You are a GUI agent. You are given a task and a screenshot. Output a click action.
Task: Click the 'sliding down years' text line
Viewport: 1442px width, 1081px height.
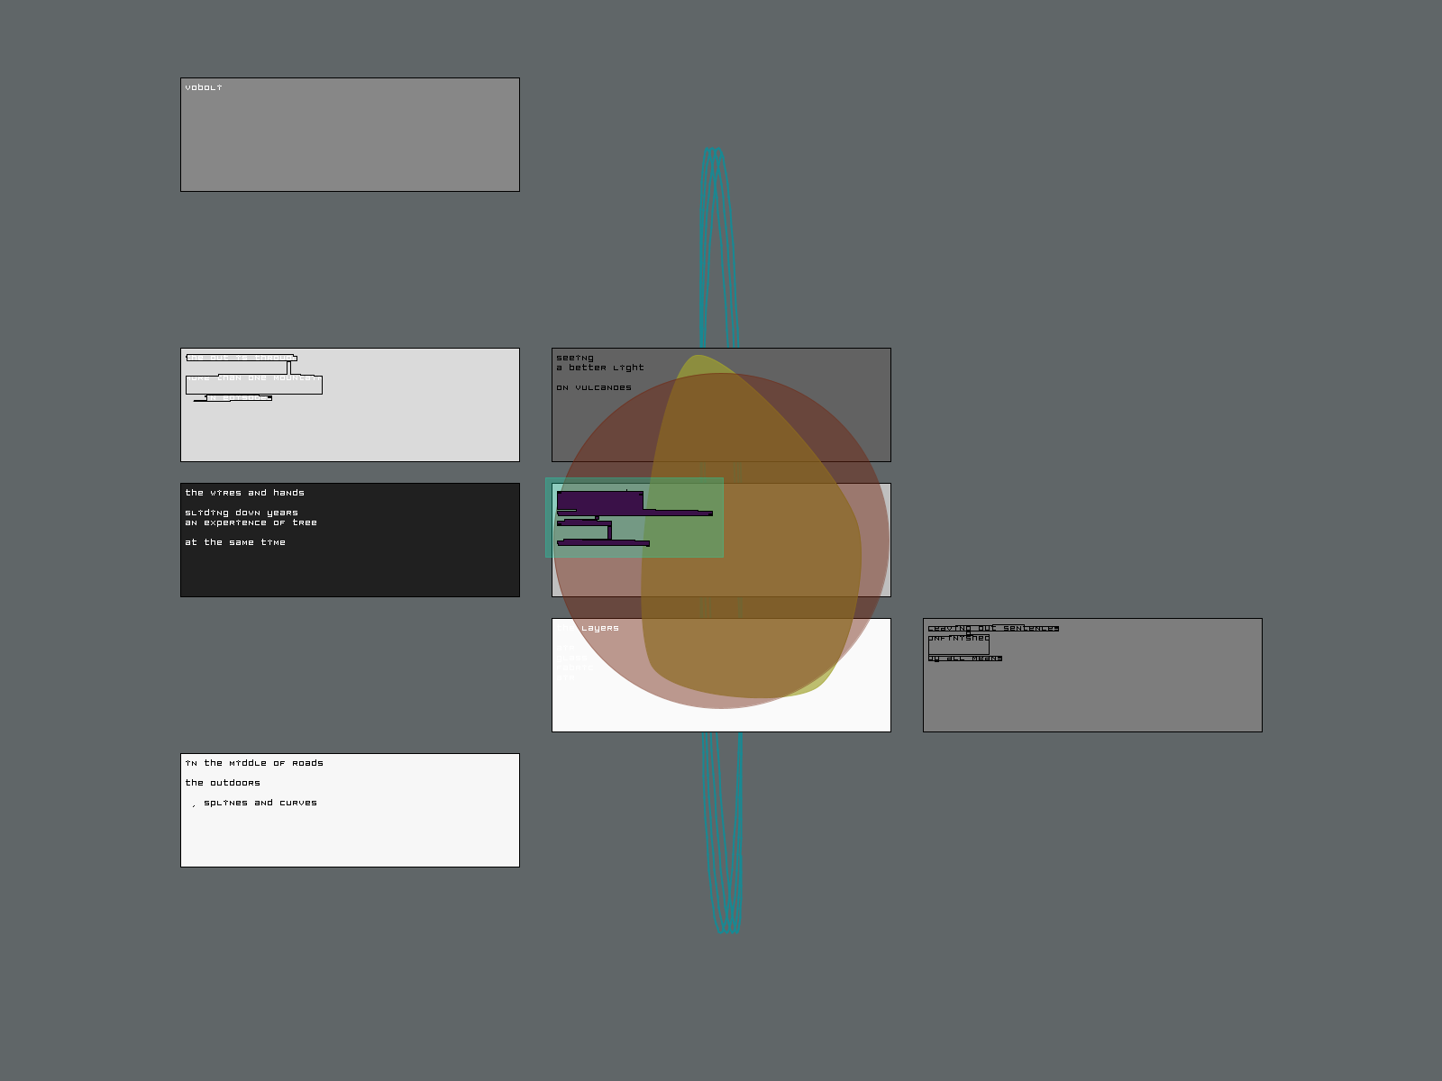point(241,513)
